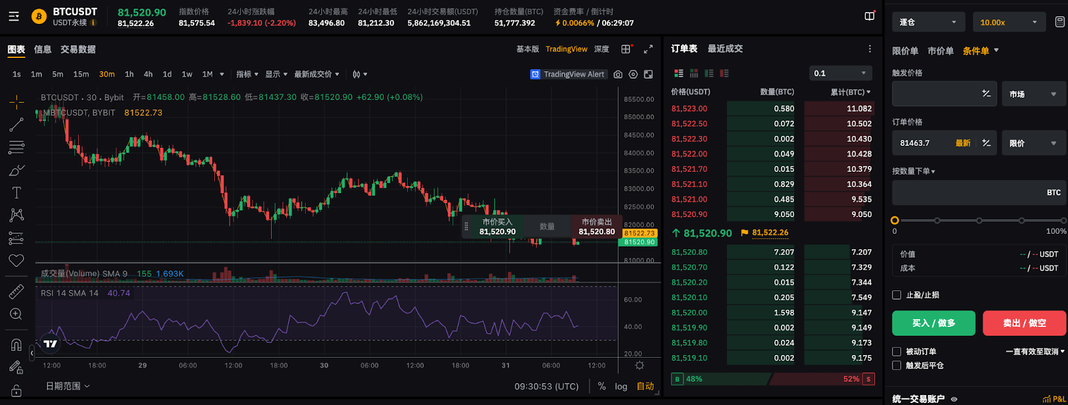Image resolution: width=1068 pixels, height=405 pixels.
Task: Toggle the magnet mode tool
Action: 17,344
